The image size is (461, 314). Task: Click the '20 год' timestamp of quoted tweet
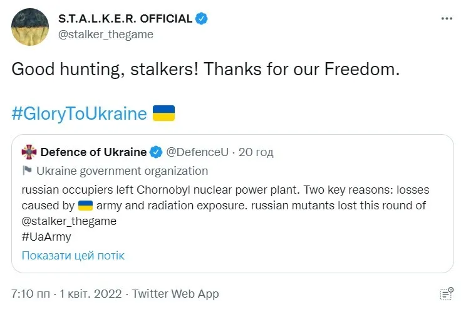[x=257, y=152]
